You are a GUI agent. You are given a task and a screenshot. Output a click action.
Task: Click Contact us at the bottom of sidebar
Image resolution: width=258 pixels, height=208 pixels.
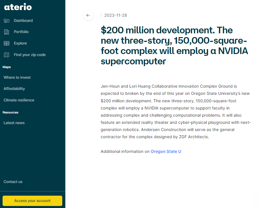[13, 182]
